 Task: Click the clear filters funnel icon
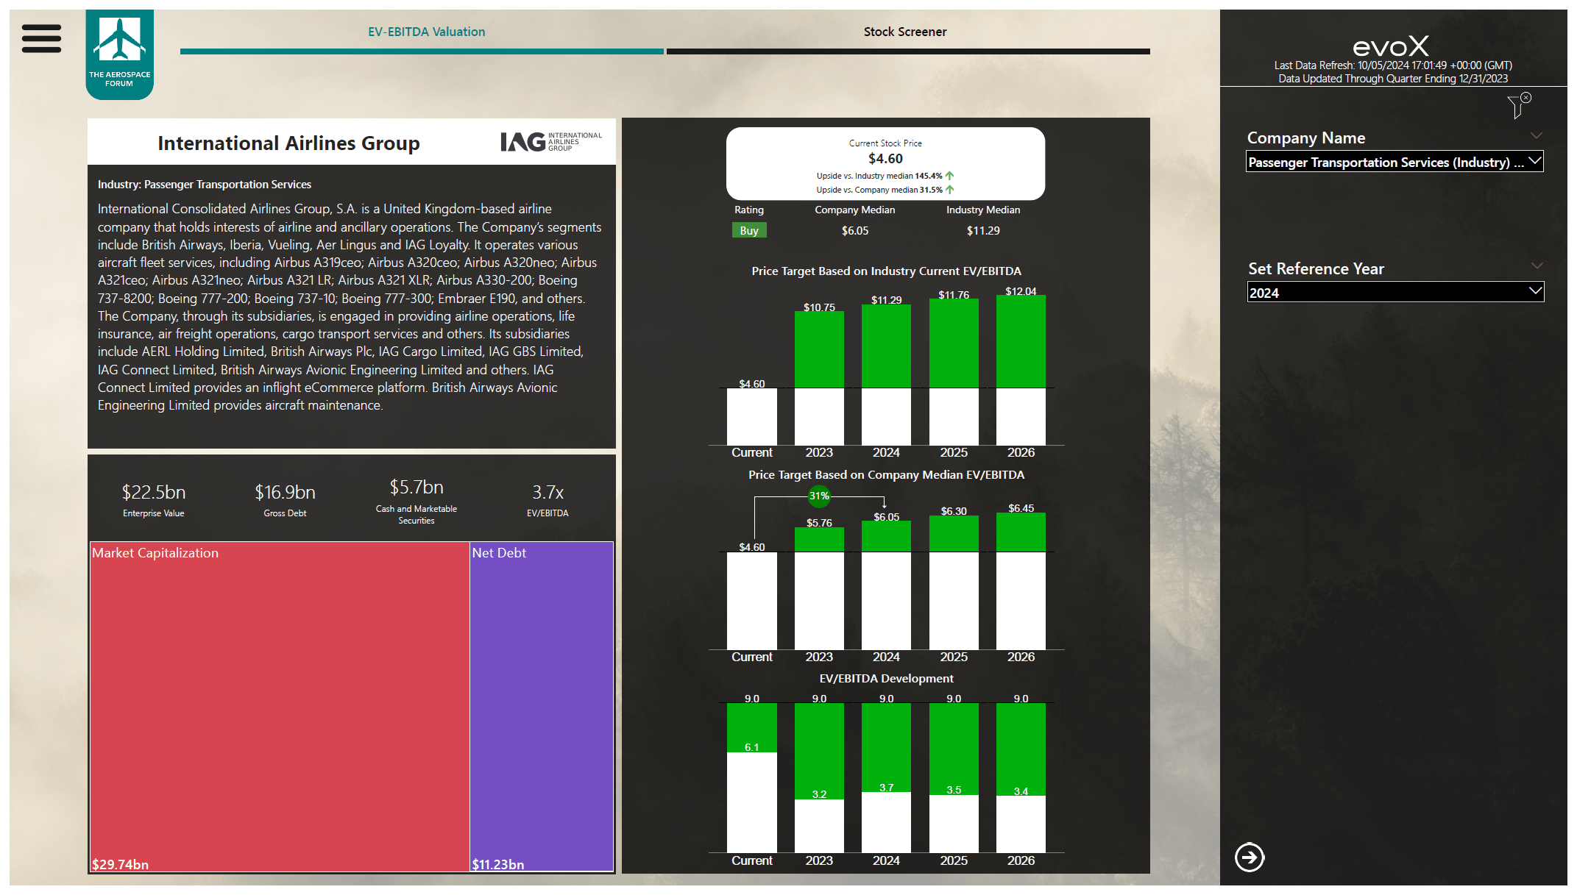[1518, 106]
